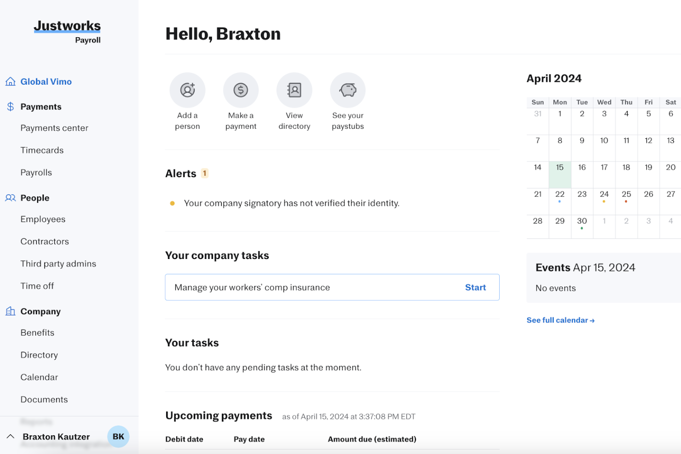Start the workers' comp insurance task
This screenshot has height=454, width=681.
(x=475, y=287)
